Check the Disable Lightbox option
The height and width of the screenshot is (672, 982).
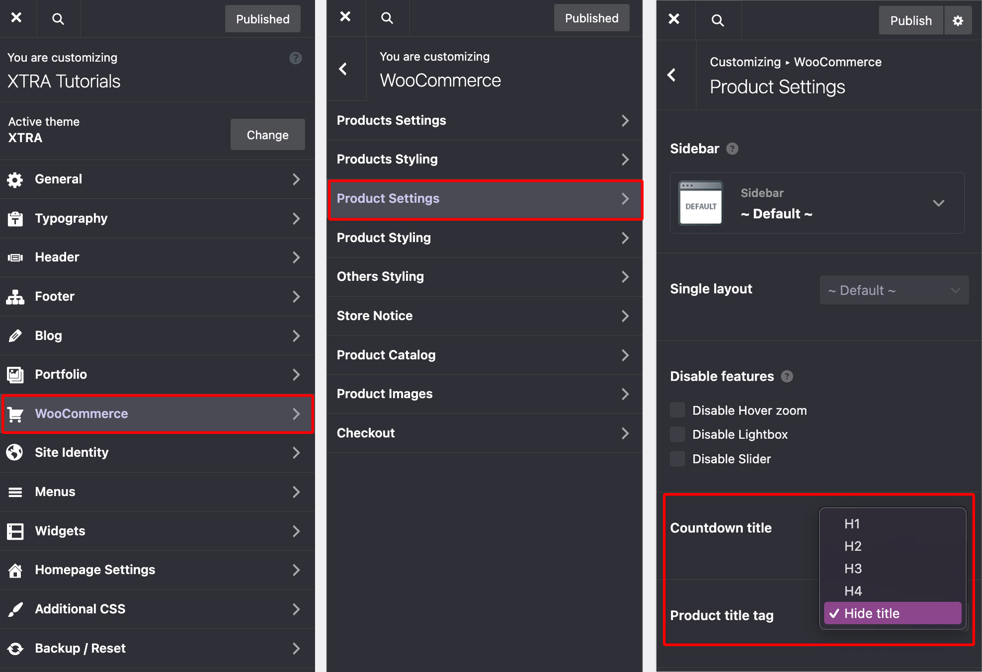click(677, 434)
